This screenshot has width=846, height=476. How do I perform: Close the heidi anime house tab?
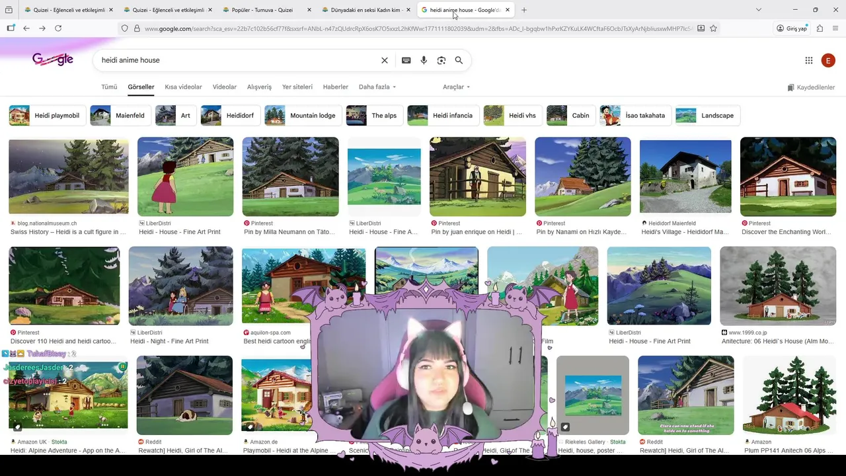508,10
